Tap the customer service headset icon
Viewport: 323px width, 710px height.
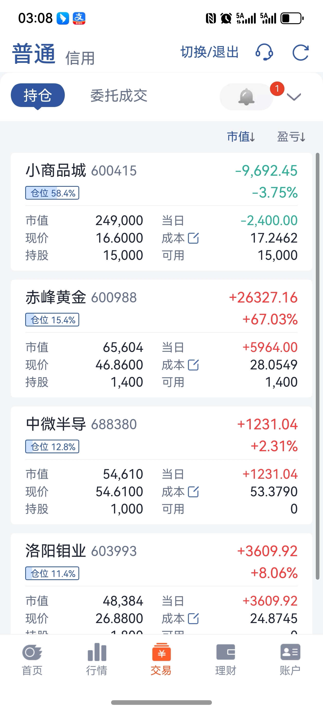point(264,52)
